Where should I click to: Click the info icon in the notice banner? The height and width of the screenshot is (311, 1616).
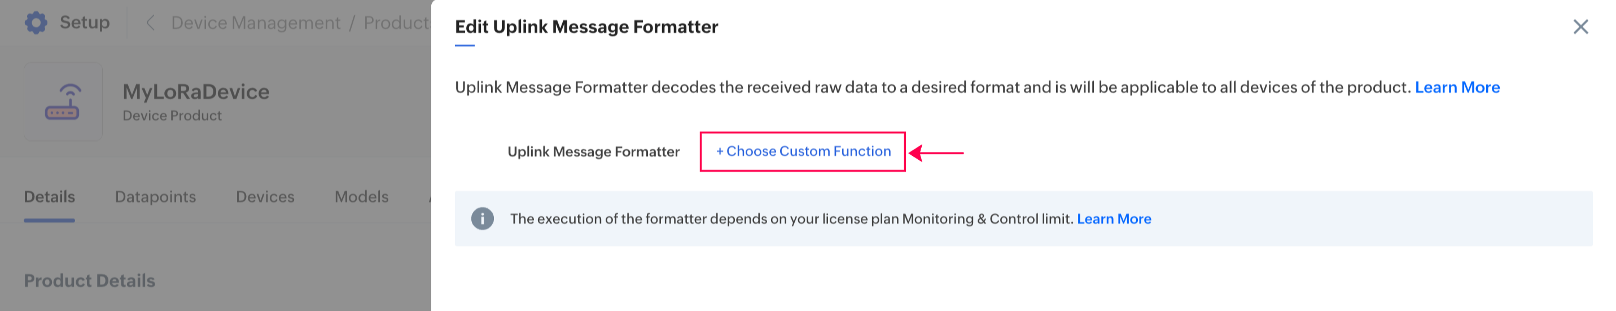(482, 219)
